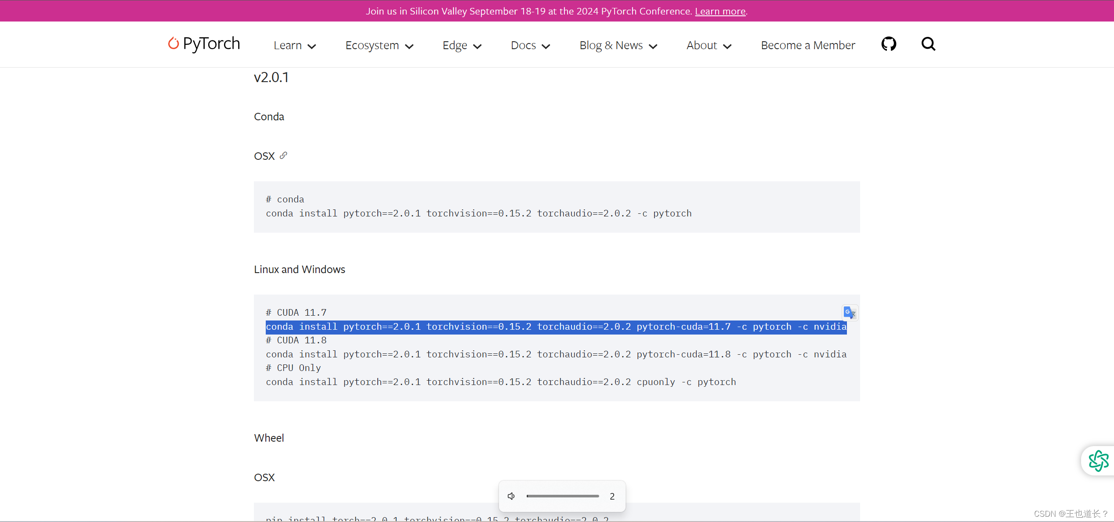Expand the Ecosystem dropdown chevron

pos(409,46)
